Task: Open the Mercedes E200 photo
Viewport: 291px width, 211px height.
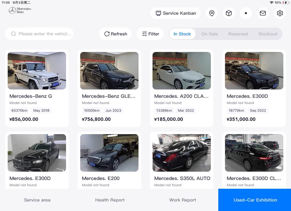Action: pos(109,153)
